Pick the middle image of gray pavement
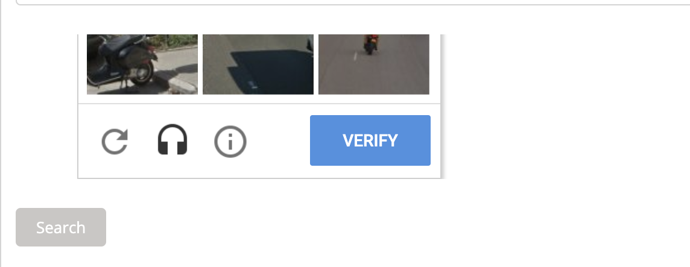690x267 pixels. pos(258,64)
